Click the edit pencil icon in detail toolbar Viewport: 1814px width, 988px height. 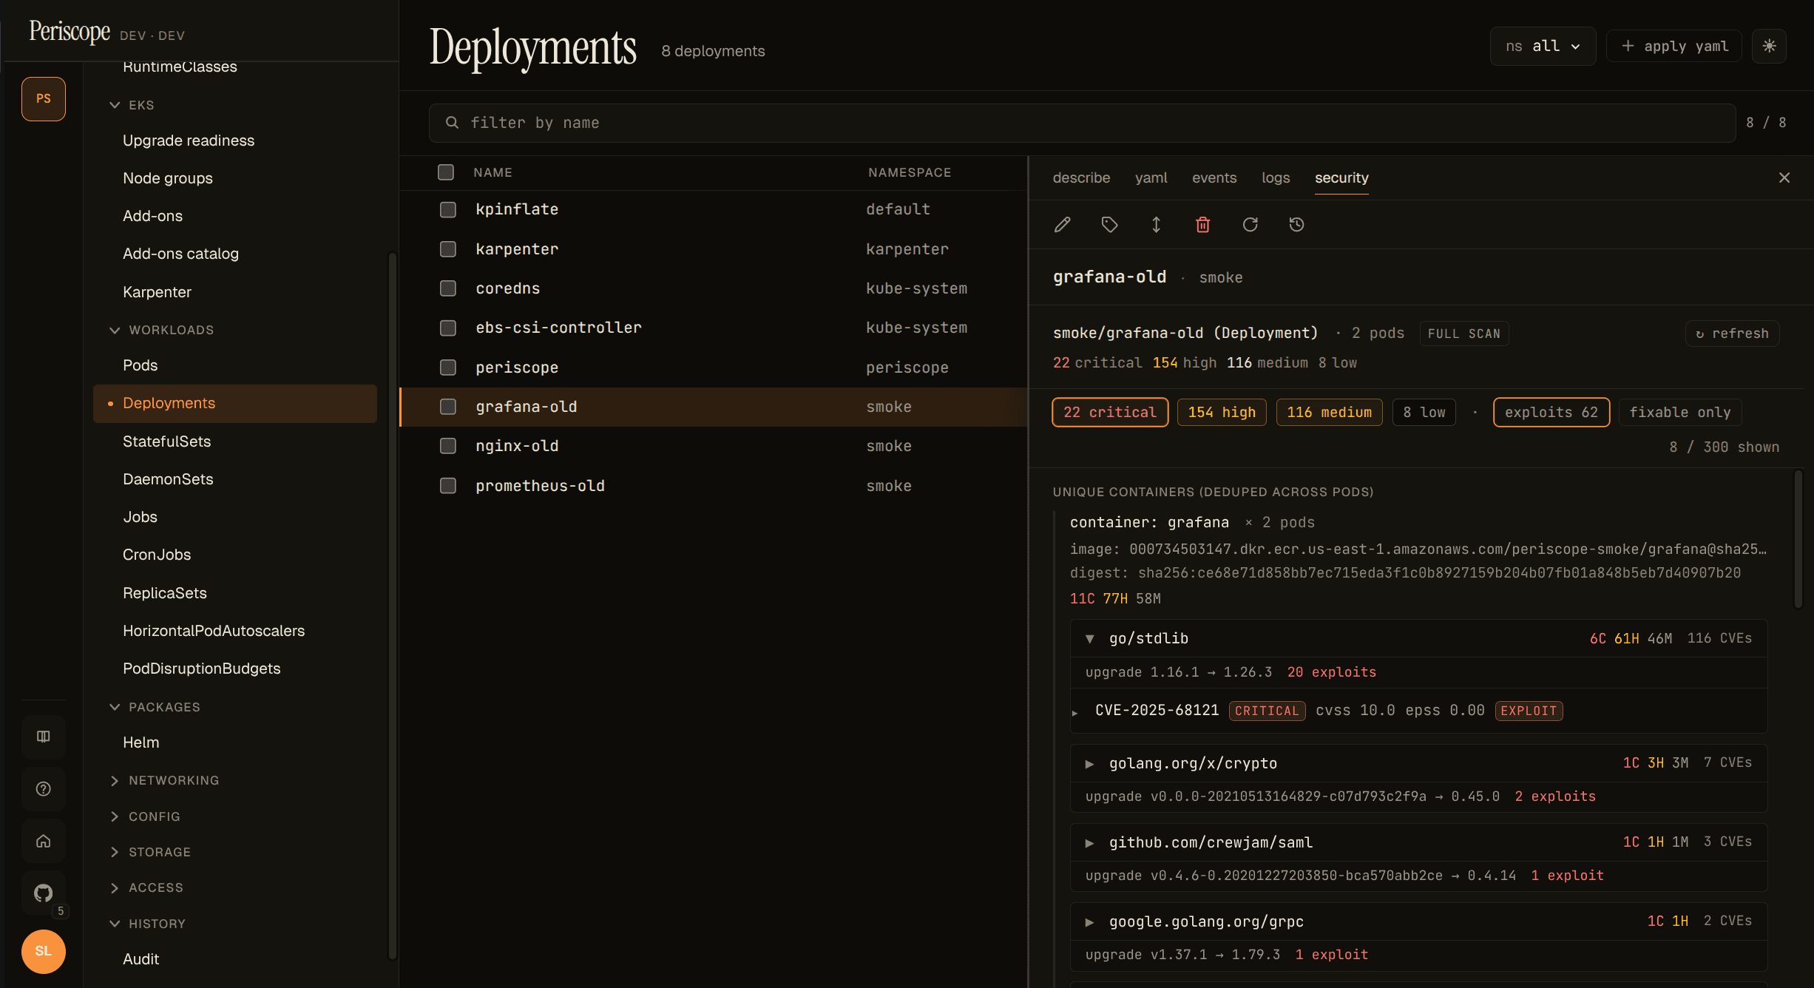pos(1063,225)
